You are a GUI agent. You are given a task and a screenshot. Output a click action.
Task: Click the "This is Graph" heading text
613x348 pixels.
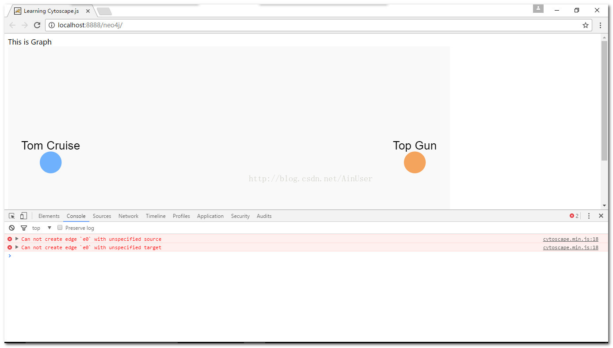(30, 42)
